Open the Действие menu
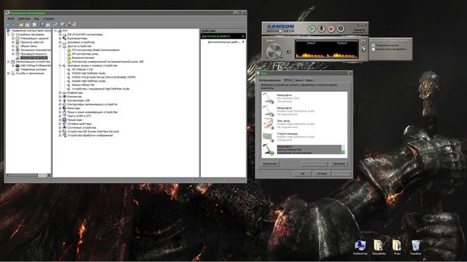 24,19
